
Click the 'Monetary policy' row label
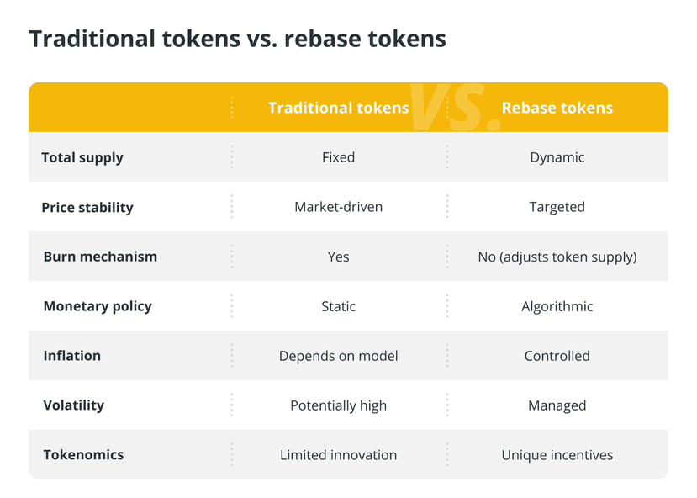(98, 306)
